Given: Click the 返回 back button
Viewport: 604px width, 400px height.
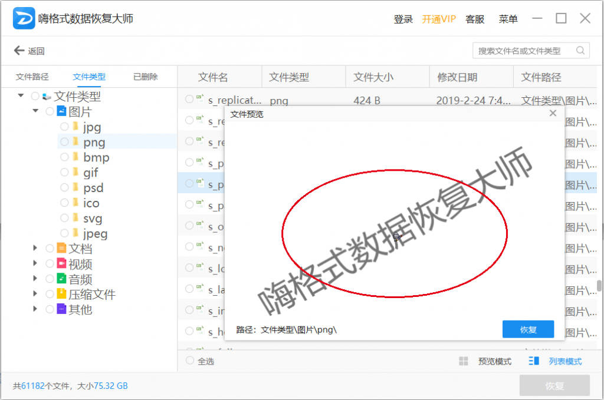Looking at the screenshot, I should point(29,51).
